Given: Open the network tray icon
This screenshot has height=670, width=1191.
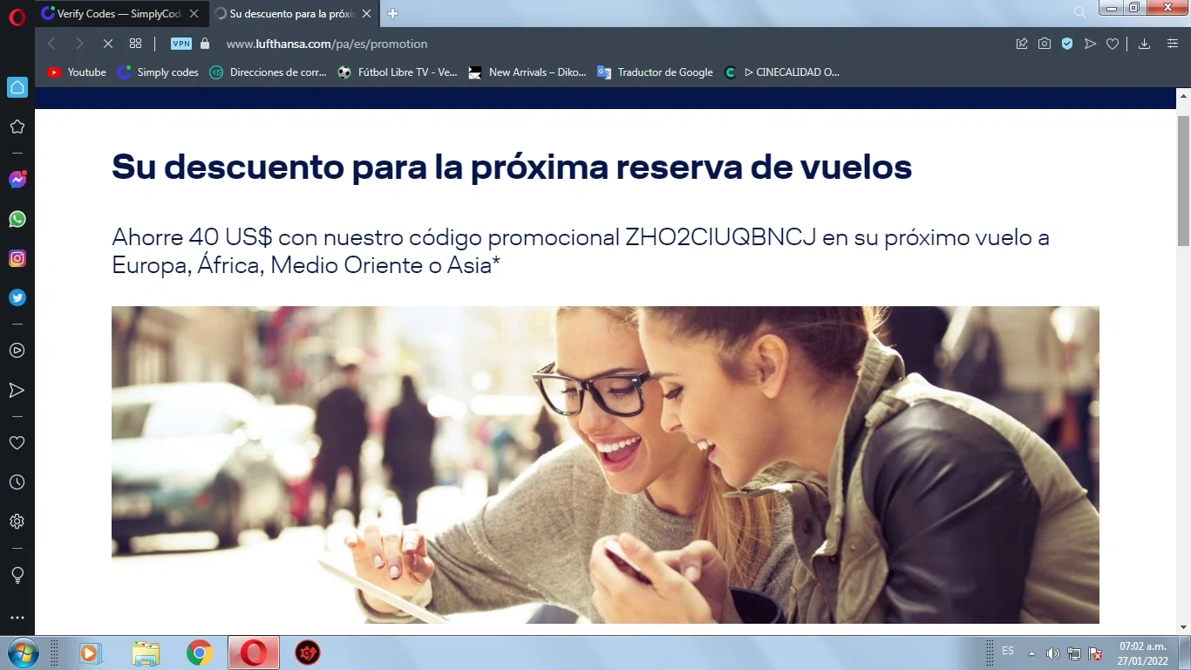Looking at the screenshot, I should click(1074, 653).
